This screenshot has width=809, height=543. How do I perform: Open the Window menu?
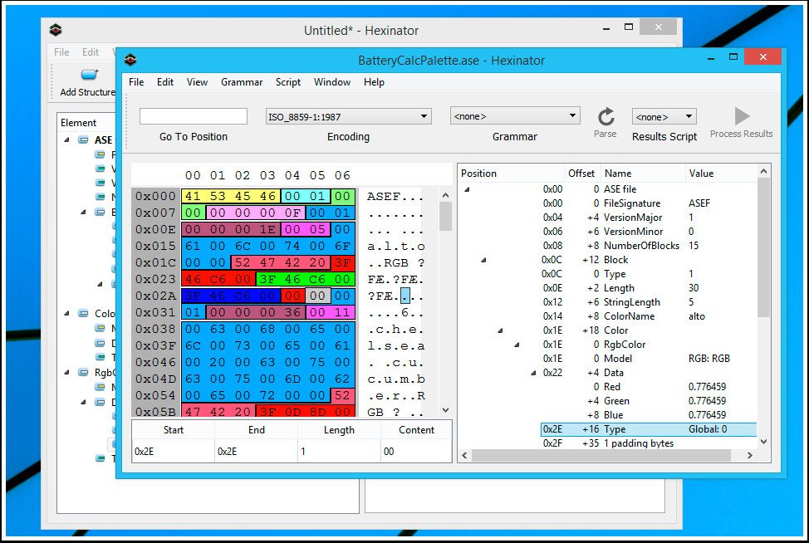(331, 82)
